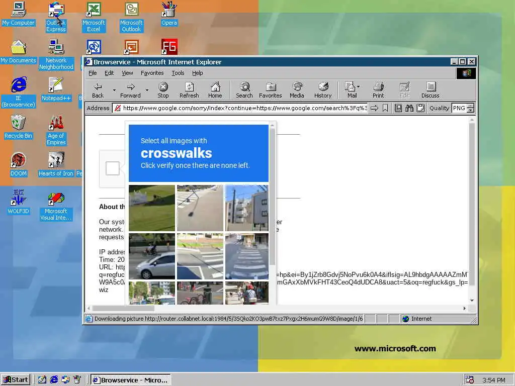Open the Favorites menu
Viewport: 515px width, 386px height.
point(152,73)
